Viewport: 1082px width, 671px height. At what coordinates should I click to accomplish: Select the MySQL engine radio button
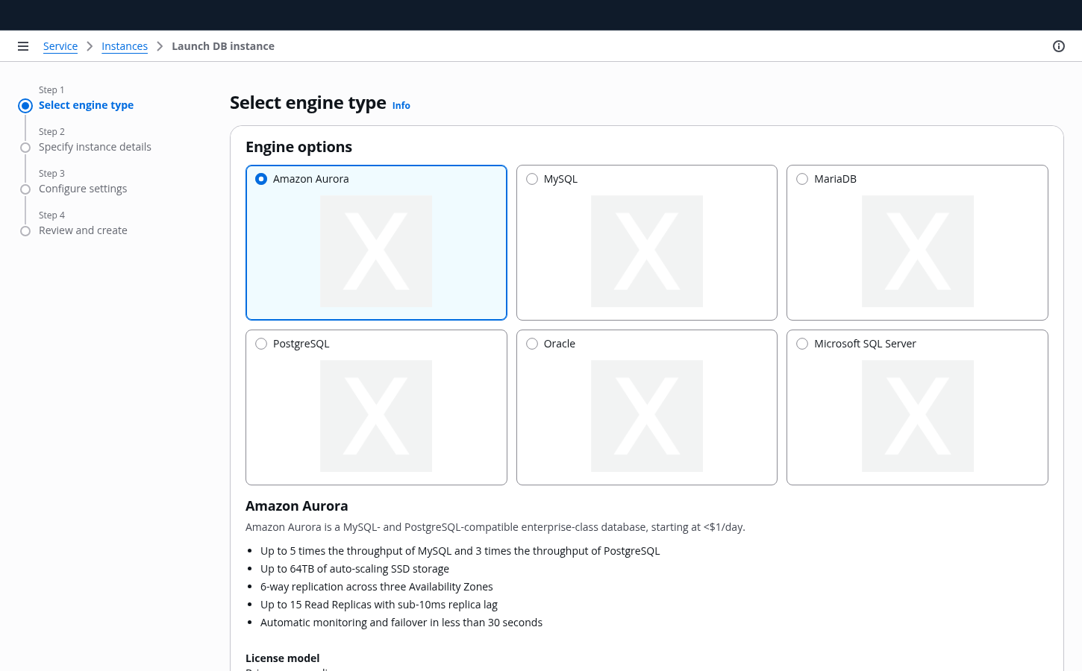point(532,179)
